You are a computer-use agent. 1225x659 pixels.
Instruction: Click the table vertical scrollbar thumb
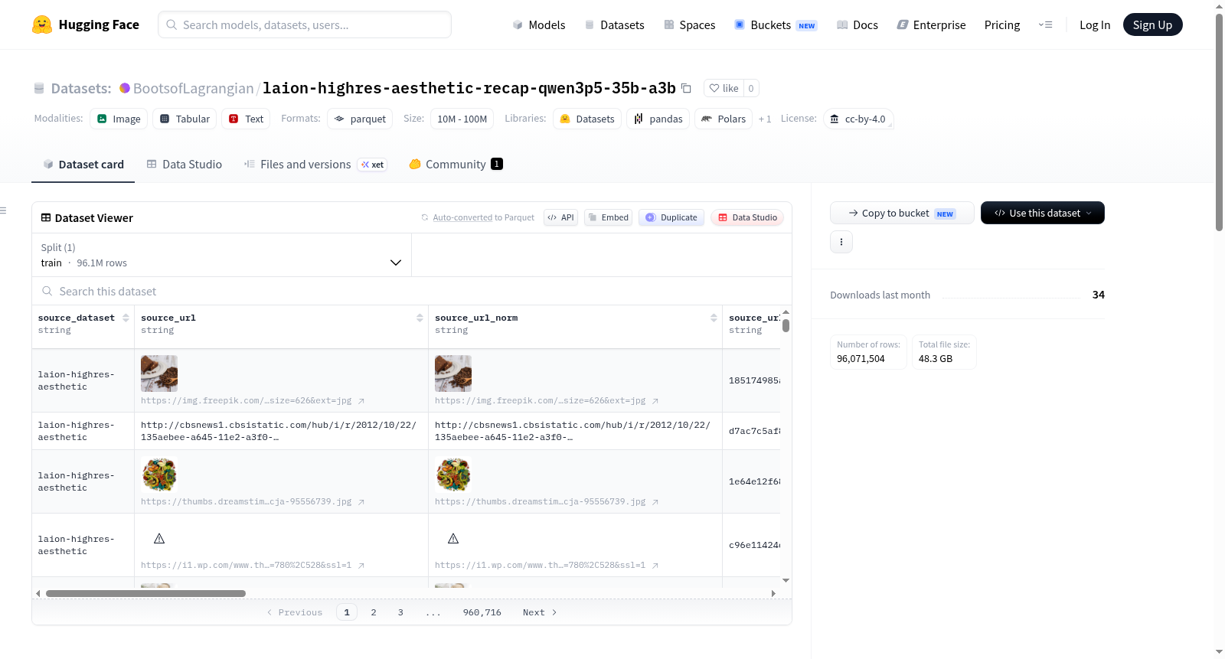[x=786, y=325]
